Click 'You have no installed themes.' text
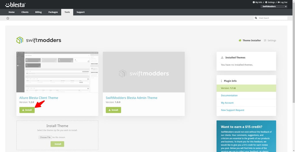295x152 pixels. [237, 65]
